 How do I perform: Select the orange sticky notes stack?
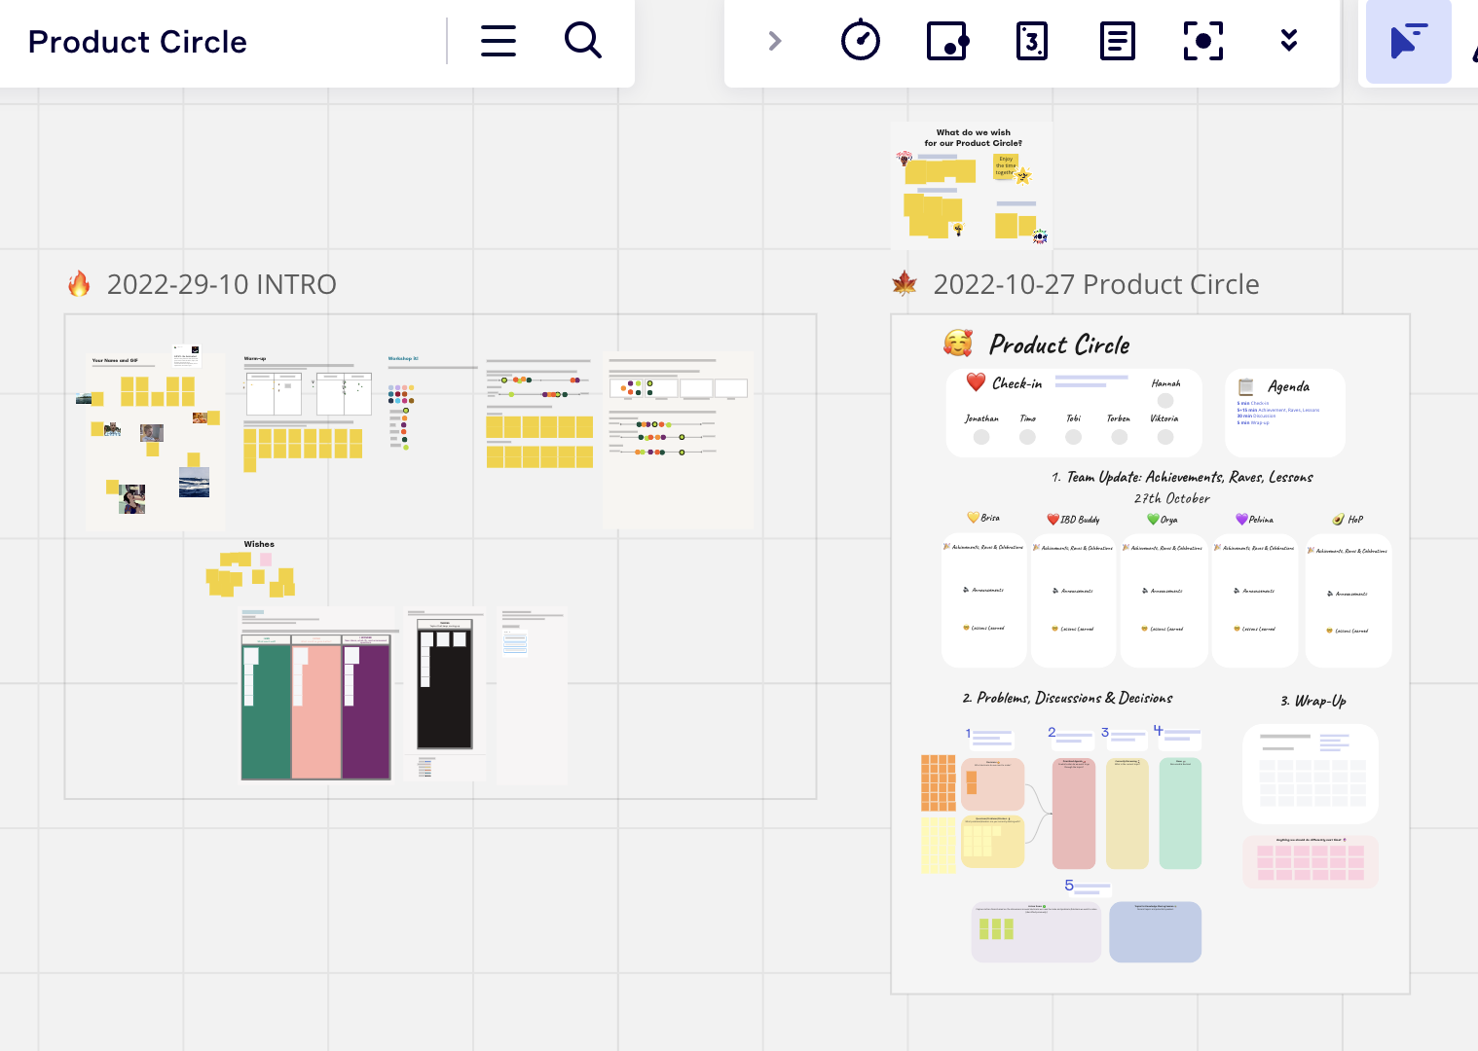tap(938, 783)
